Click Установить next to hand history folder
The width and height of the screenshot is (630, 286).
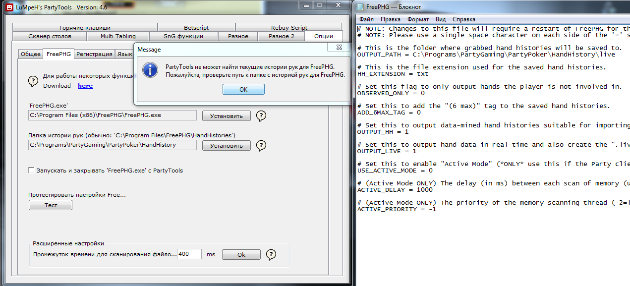tap(227, 146)
